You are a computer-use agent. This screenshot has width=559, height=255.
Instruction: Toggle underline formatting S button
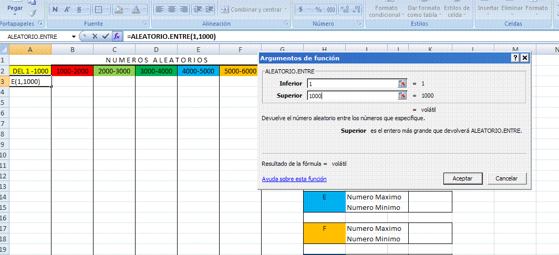(79, 9)
